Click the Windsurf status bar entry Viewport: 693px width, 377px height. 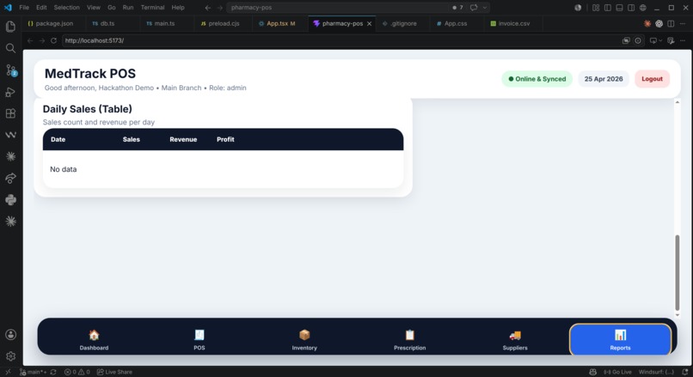[x=656, y=372]
